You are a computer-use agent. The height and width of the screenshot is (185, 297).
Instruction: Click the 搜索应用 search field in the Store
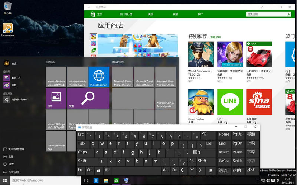[x=268, y=14]
